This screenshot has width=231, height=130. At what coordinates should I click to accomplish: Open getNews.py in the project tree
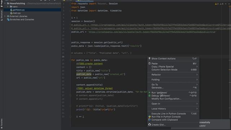coord(18,10)
